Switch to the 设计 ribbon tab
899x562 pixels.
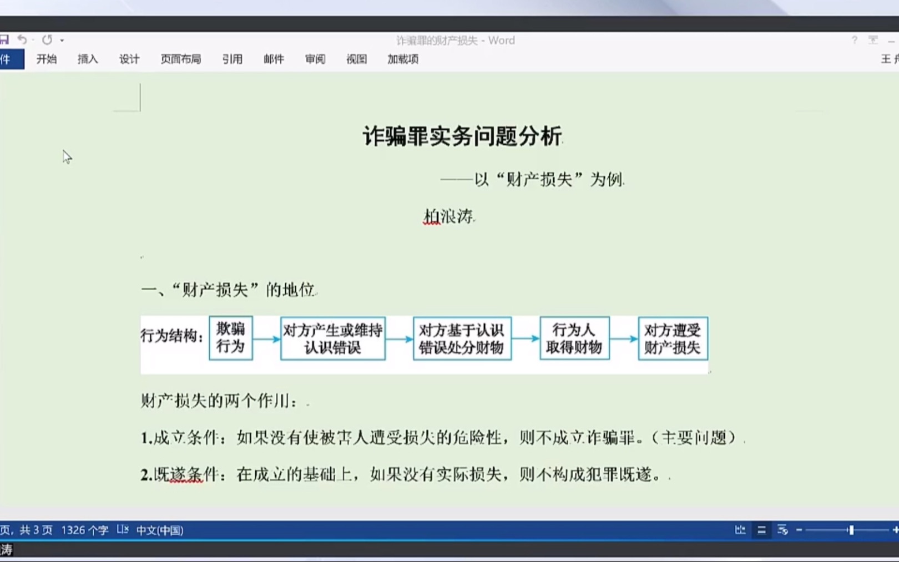pos(129,59)
